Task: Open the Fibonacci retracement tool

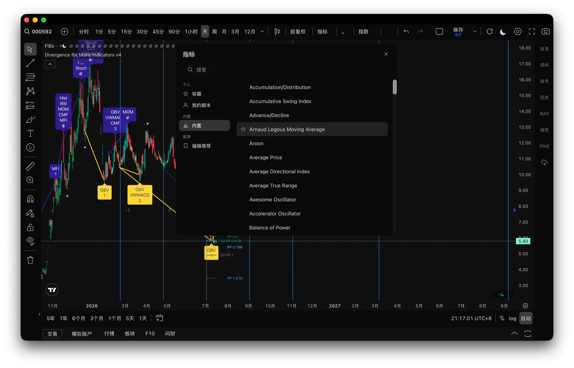Action: (30, 77)
